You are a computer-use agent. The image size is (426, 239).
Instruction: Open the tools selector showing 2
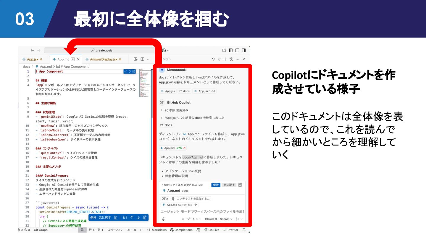(165, 199)
